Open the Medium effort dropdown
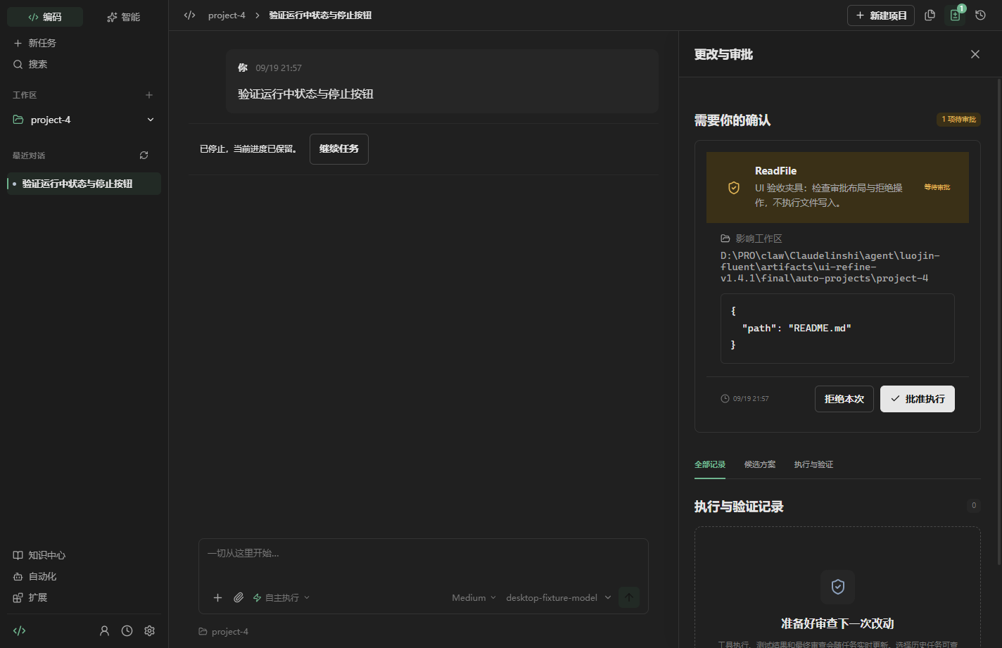1002x648 pixels. (474, 597)
